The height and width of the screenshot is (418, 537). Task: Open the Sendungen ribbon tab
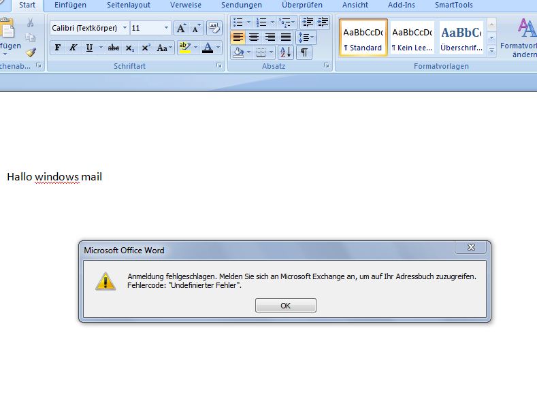click(242, 5)
